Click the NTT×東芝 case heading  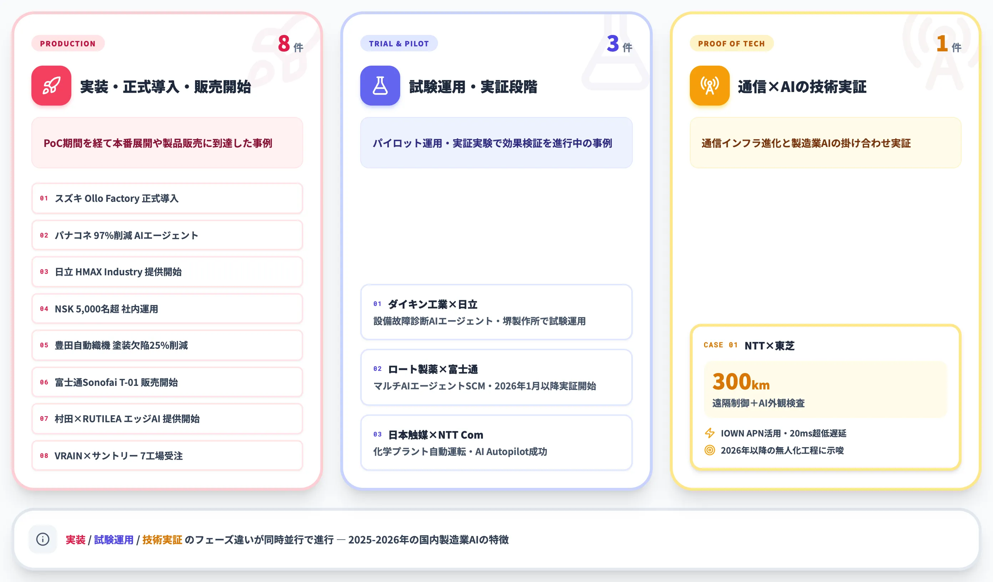pyautogui.click(x=769, y=346)
